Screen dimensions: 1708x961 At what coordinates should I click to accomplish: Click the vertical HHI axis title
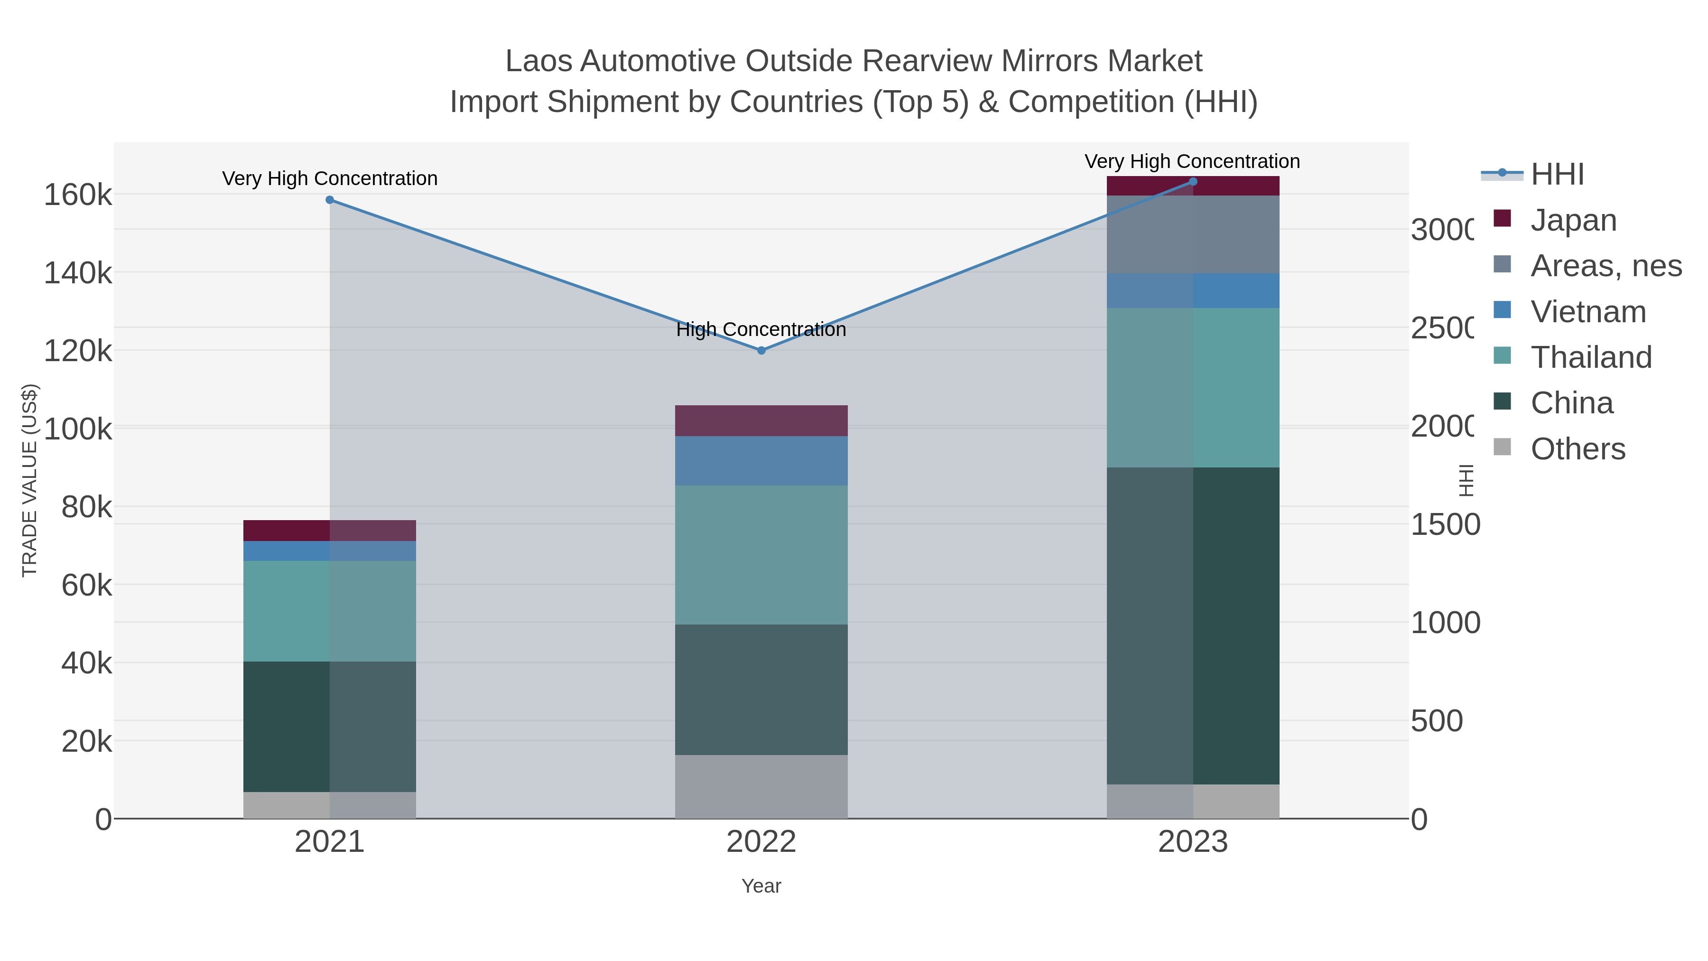coord(1467,480)
